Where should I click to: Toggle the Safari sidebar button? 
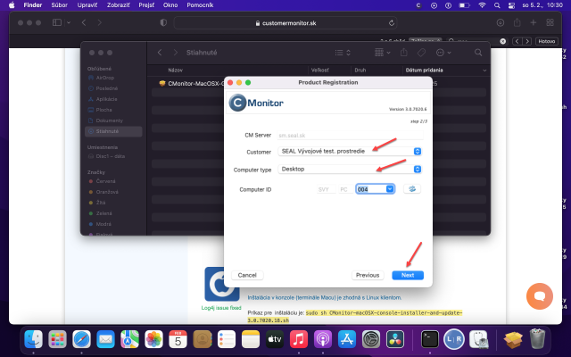click(x=57, y=22)
